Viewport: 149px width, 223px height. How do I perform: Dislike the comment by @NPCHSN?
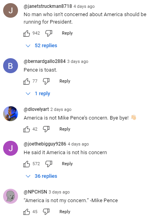click(x=46, y=212)
